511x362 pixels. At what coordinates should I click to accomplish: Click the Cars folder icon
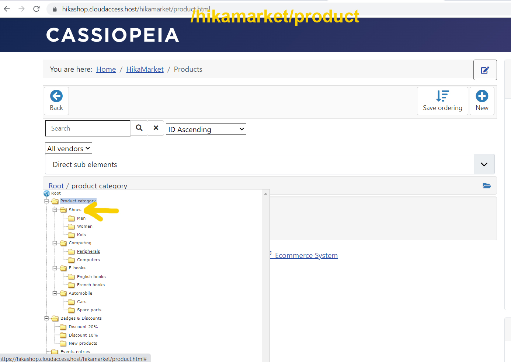pos(72,302)
